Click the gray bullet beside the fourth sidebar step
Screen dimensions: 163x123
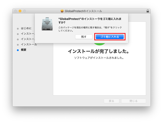click(x=18, y=45)
